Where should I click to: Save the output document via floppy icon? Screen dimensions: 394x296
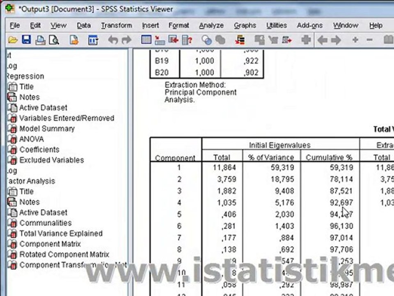(x=26, y=40)
